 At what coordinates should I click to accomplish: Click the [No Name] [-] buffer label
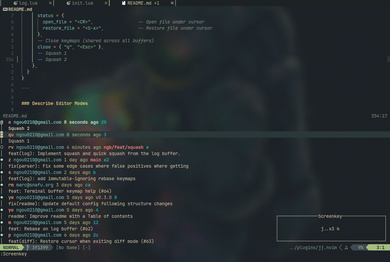(73, 247)
